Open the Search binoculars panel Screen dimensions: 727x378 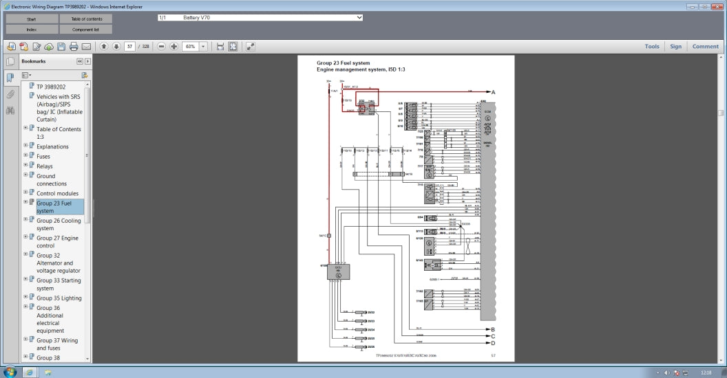[x=10, y=111]
